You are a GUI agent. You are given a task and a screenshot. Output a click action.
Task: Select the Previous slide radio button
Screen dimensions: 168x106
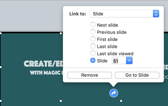coord(93,32)
